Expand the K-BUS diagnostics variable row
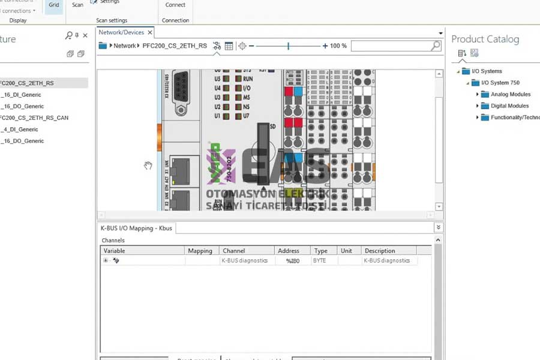540x360 pixels. tap(106, 260)
